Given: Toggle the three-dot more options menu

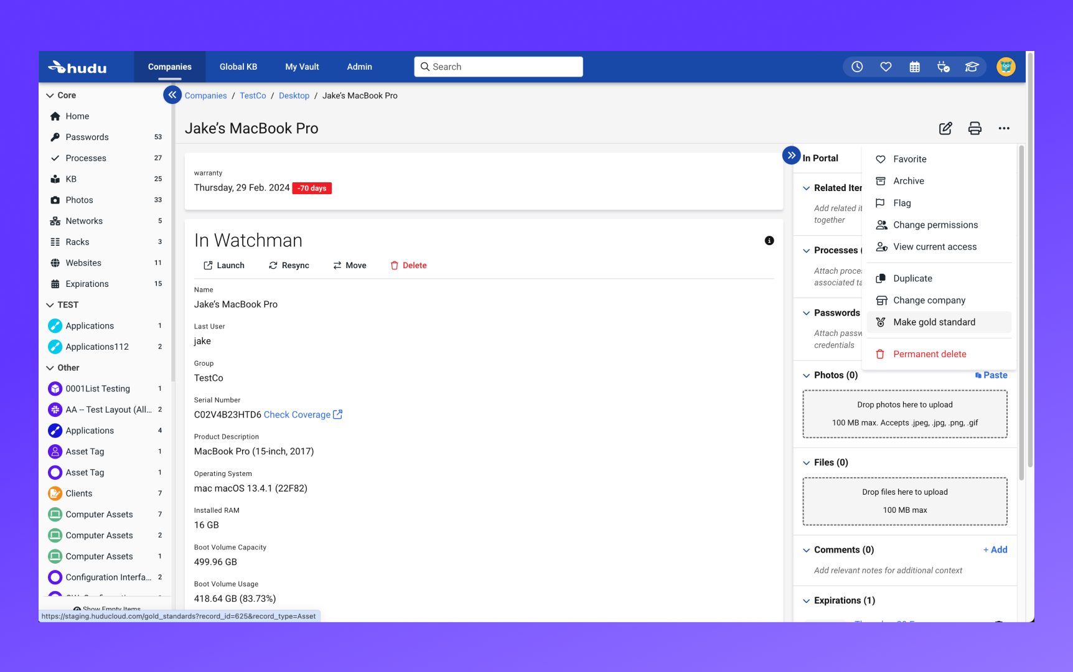Looking at the screenshot, I should click(x=1004, y=128).
